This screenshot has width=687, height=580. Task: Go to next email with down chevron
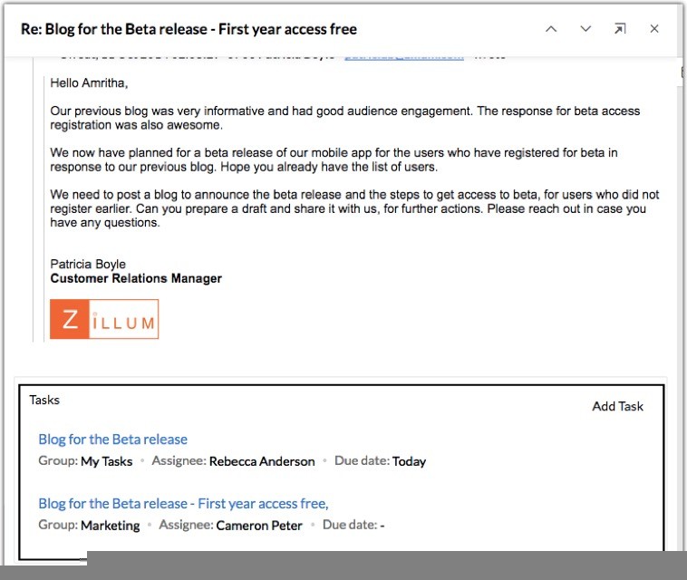point(585,29)
